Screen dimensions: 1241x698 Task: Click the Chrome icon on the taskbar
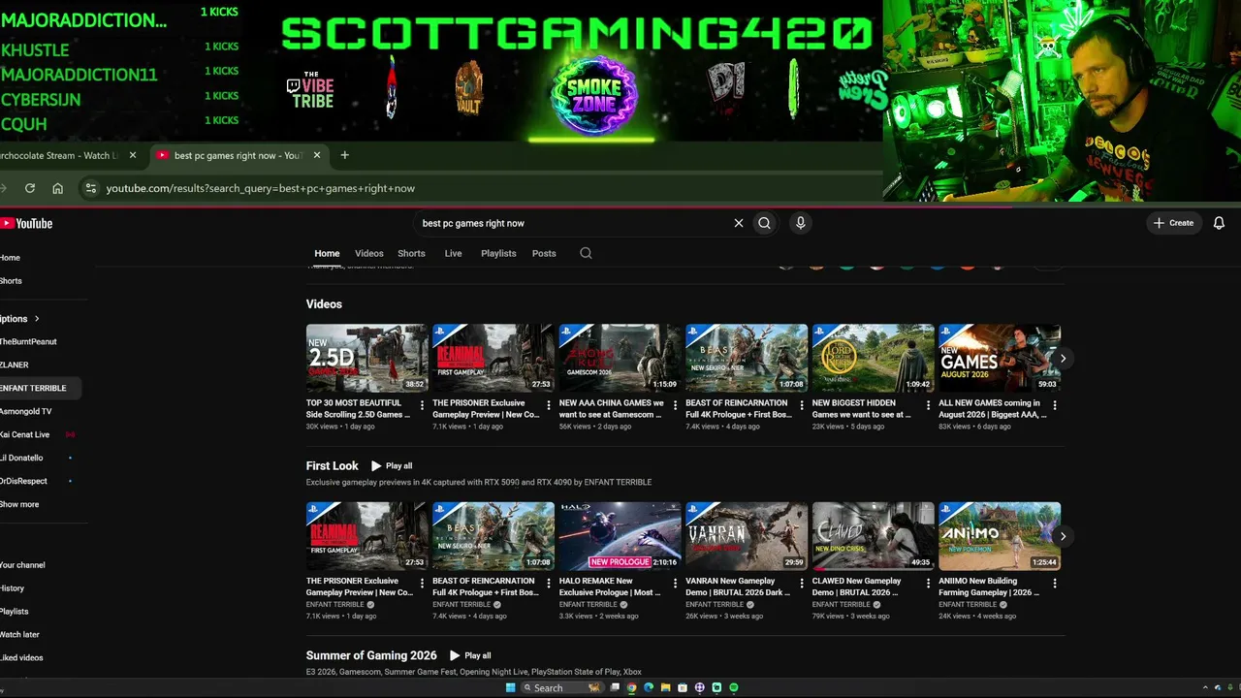coord(632,687)
